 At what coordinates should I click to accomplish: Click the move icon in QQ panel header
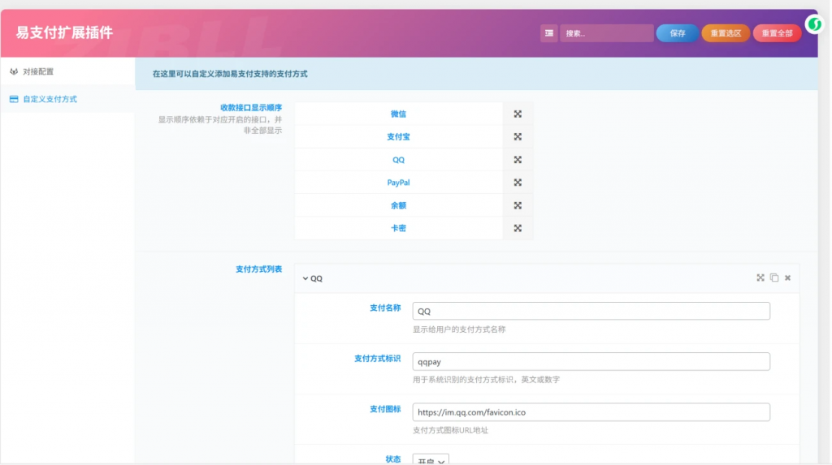coord(760,278)
